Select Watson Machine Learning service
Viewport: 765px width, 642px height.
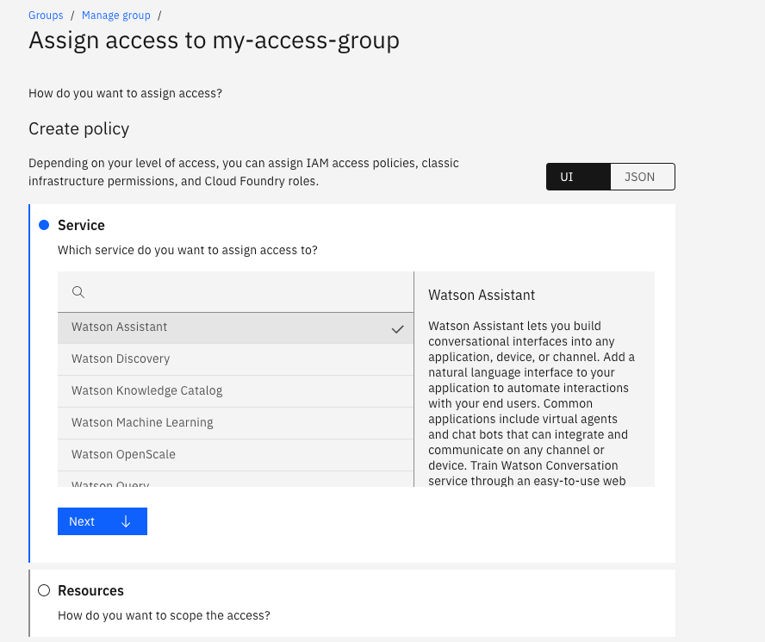click(x=142, y=423)
